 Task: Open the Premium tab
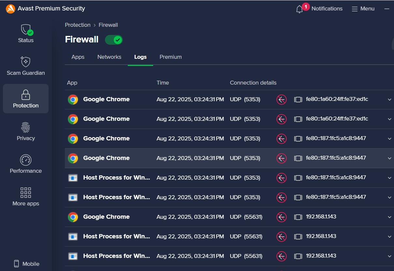[x=170, y=57]
